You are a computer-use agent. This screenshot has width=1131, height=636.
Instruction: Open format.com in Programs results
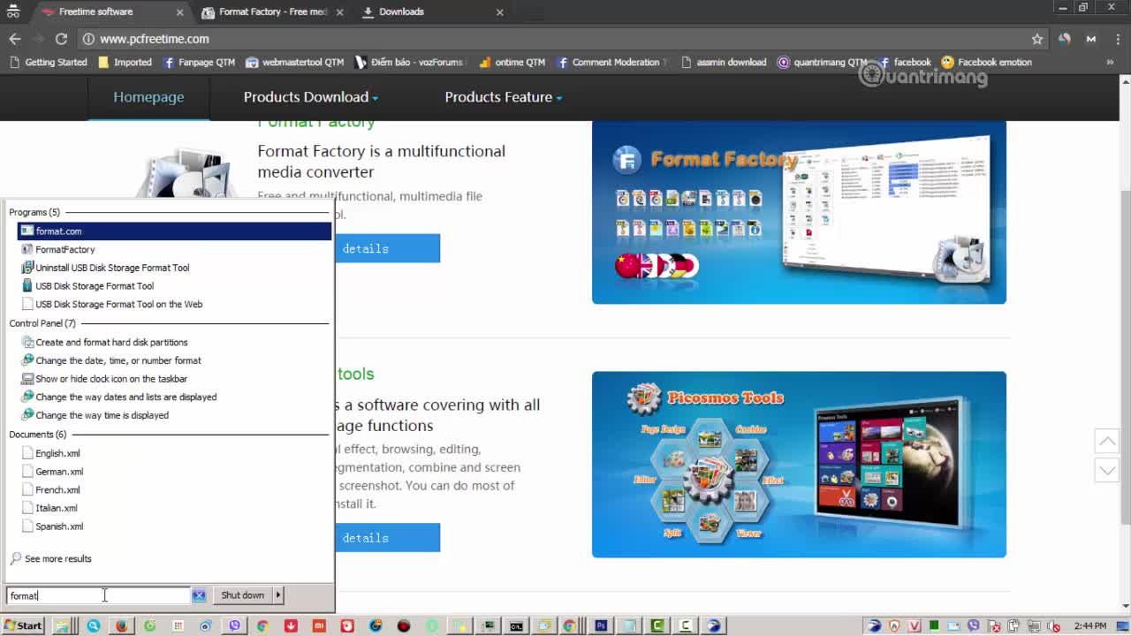click(x=174, y=231)
